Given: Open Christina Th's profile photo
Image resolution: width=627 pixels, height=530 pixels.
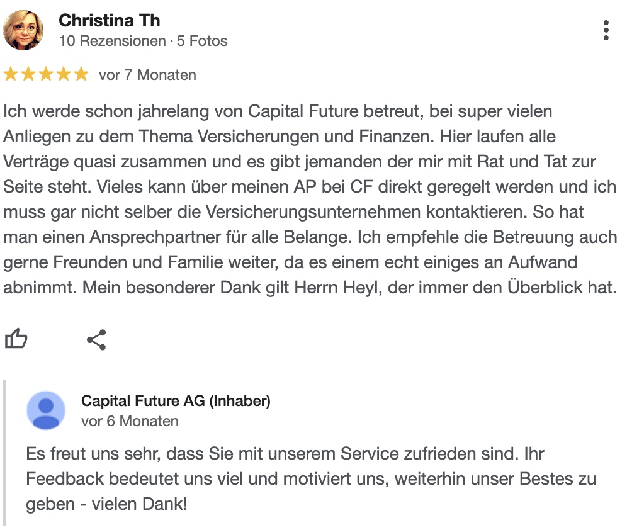Looking at the screenshot, I should [x=23, y=30].
